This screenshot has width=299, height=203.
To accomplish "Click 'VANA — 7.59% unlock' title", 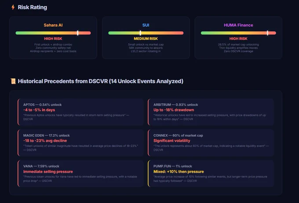I will click(41, 166).
